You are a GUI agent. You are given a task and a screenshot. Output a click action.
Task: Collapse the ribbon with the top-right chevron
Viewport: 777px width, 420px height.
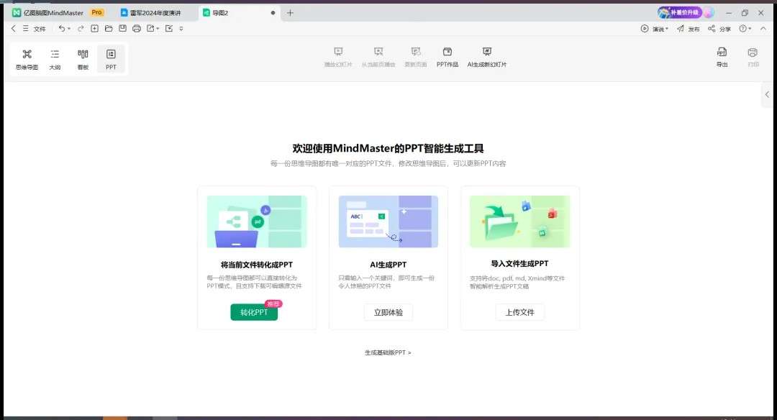763,29
